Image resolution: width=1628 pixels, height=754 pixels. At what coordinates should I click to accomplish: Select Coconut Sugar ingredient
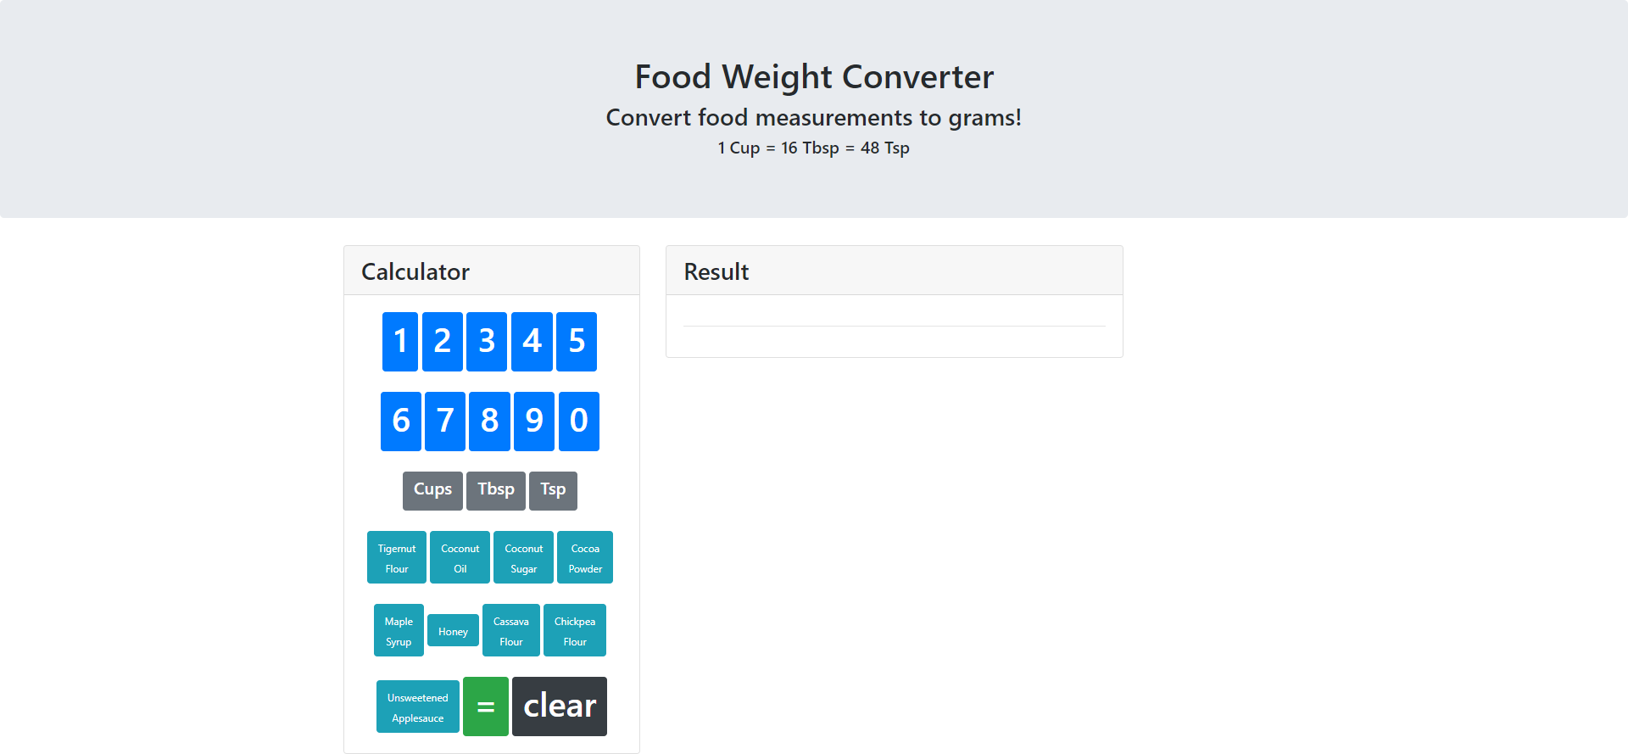coord(524,557)
